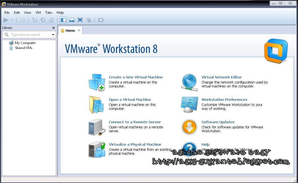Click the Workstation Preferences link
The height and width of the screenshot is (183, 298).
[224, 100]
